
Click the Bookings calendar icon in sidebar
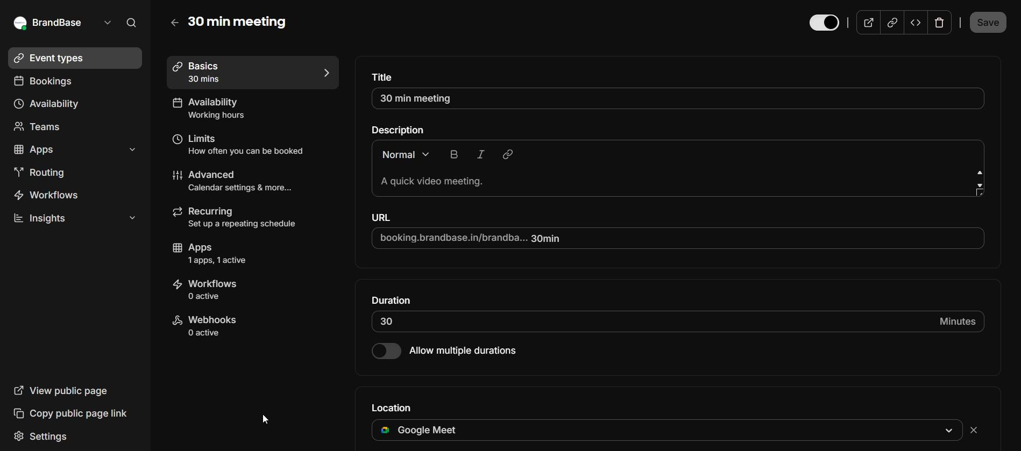click(x=19, y=81)
